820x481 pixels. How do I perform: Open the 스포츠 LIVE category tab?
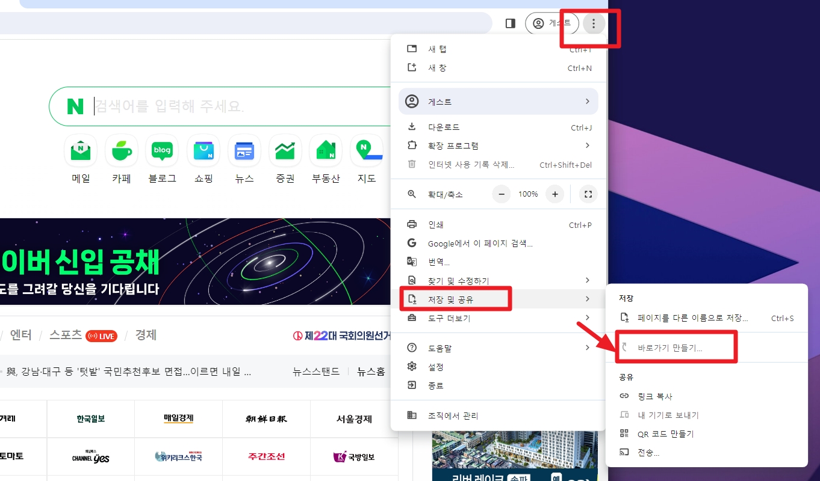pyautogui.click(x=84, y=335)
